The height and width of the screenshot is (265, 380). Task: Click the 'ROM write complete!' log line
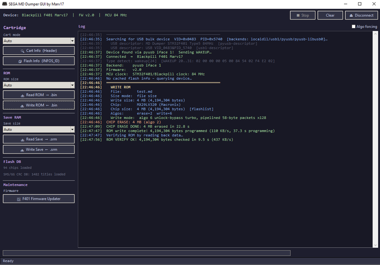click(177, 131)
